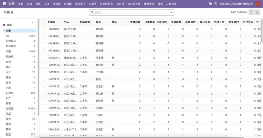Check the row for 理想L6 vehicle
This screenshot has height=138, width=263.
pos(44,57)
